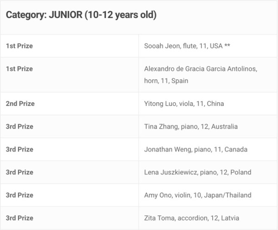Select the Jonathan Weng piano entry

click(196, 149)
